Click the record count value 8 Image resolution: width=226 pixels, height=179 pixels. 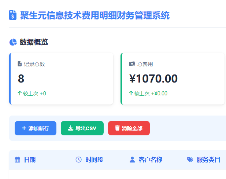[x=21, y=78]
